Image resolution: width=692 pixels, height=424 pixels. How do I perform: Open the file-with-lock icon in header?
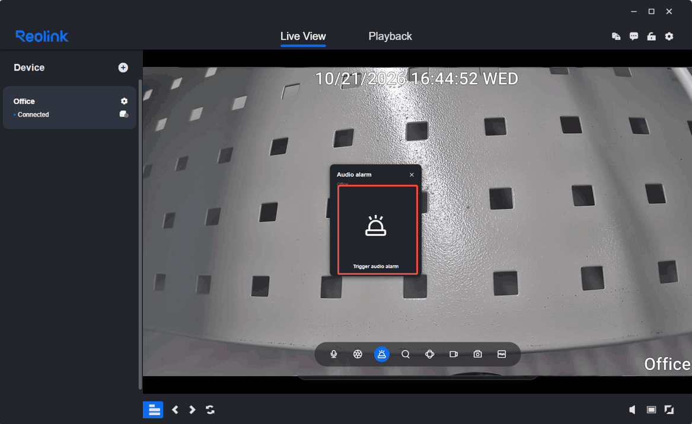tap(616, 36)
